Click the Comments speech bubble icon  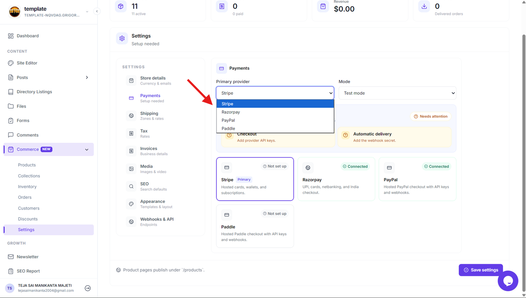pos(11,135)
